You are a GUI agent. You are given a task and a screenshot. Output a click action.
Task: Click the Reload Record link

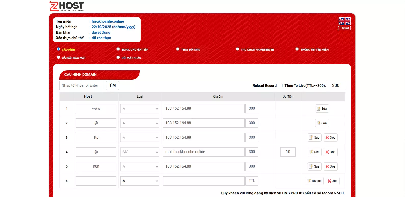point(264,86)
